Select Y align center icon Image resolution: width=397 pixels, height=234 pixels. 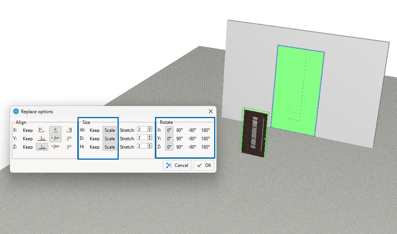(x=55, y=138)
